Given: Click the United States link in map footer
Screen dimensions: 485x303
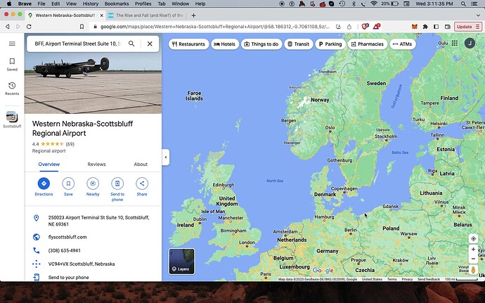Looking at the screenshot, I should pos(372,279).
